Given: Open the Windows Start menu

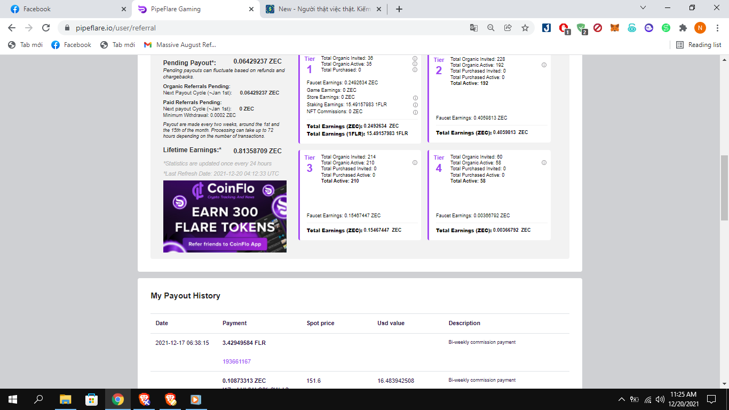Looking at the screenshot, I should (x=13, y=399).
